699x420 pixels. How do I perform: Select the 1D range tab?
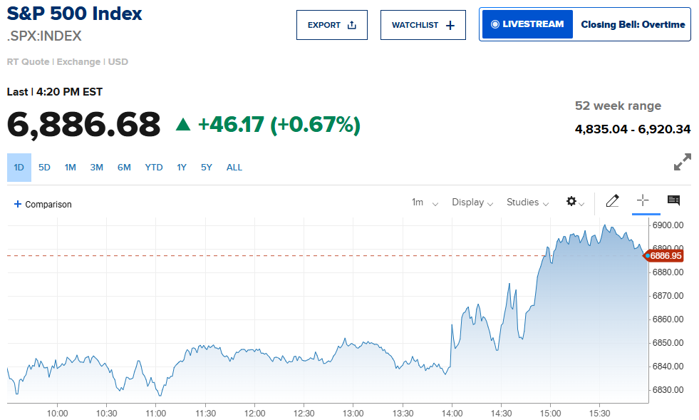[19, 168]
